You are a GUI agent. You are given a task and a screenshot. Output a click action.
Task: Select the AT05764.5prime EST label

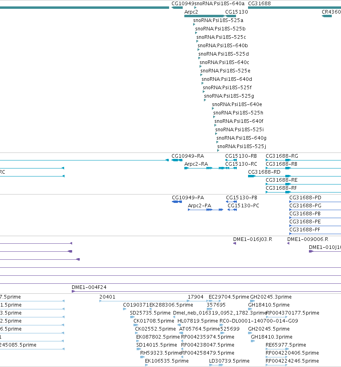(200, 329)
